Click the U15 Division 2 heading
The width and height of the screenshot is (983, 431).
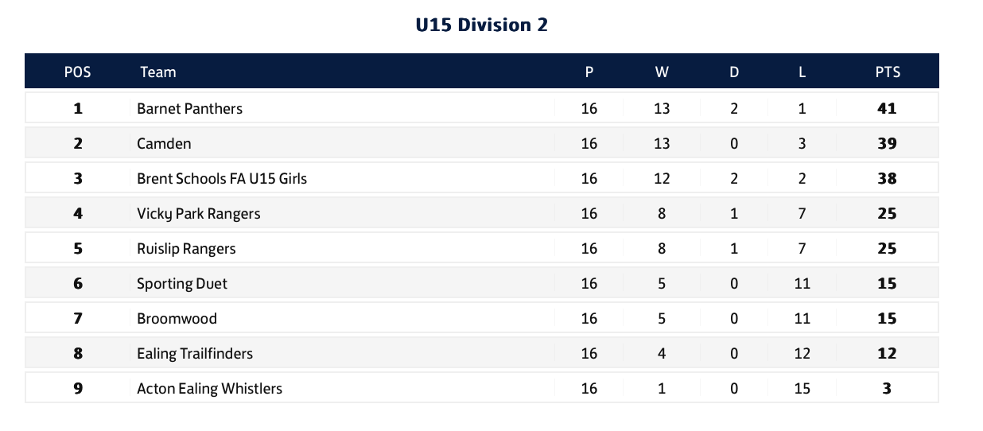click(x=482, y=25)
